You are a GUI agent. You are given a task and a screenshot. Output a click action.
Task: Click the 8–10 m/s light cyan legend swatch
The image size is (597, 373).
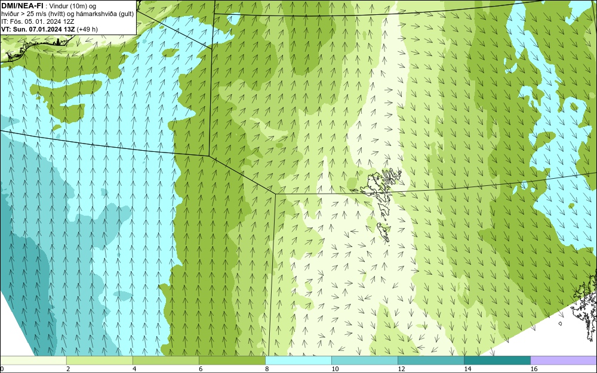(x=298, y=360)
